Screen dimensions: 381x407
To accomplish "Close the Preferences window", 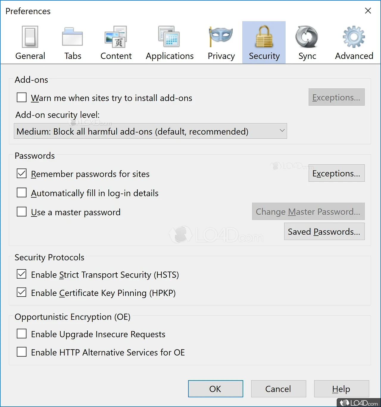I will (368, 11).
